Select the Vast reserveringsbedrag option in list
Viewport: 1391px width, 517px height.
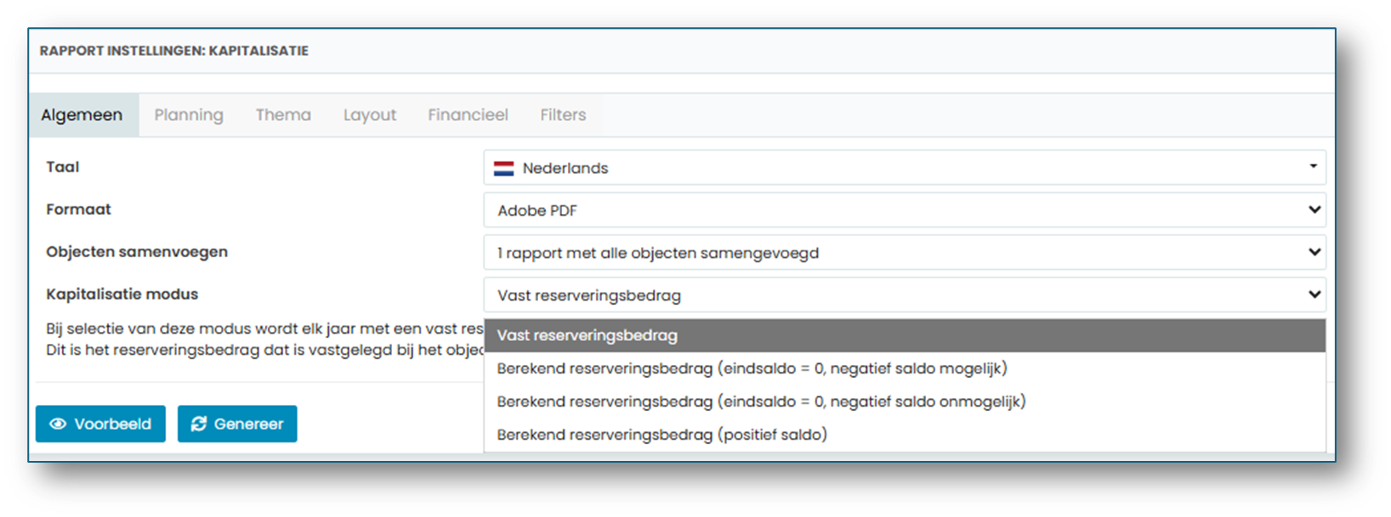(905, 335)
